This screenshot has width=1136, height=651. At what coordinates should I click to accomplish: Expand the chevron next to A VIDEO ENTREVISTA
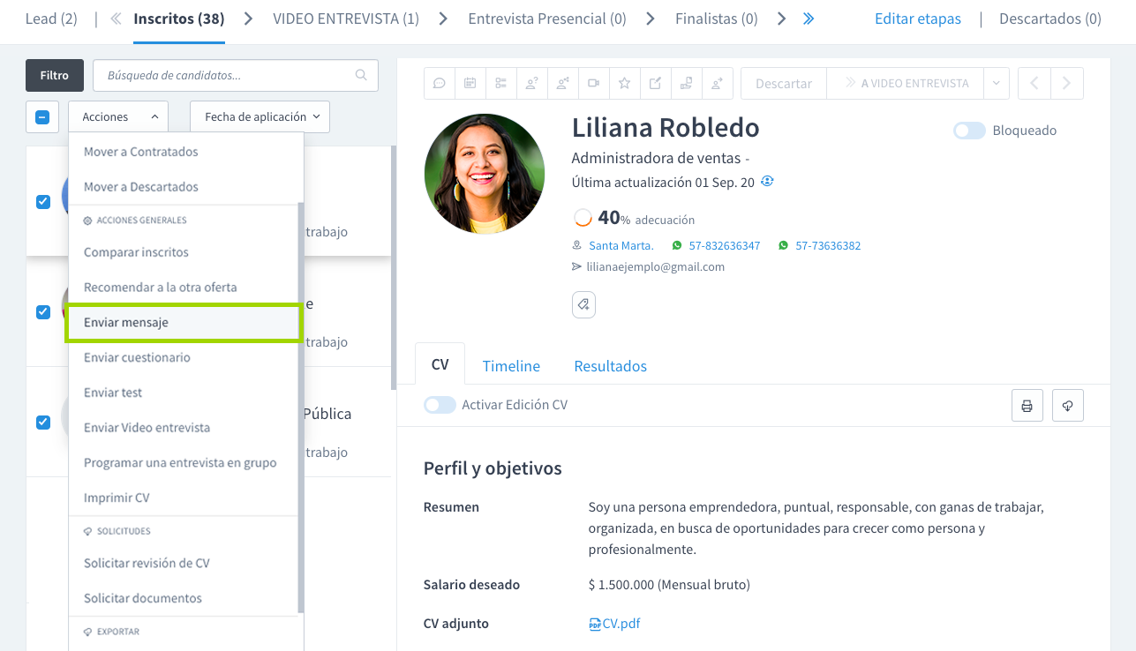point(996,82)
